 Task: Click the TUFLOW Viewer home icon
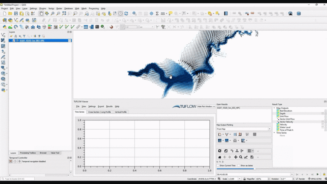click(219, 157)
